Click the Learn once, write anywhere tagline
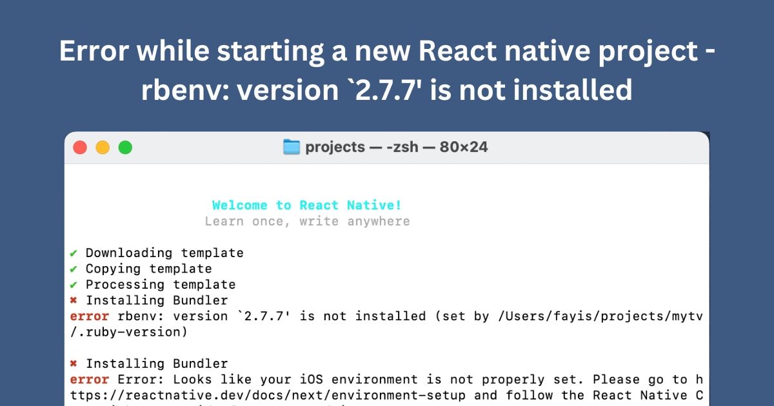 [308, 221]
